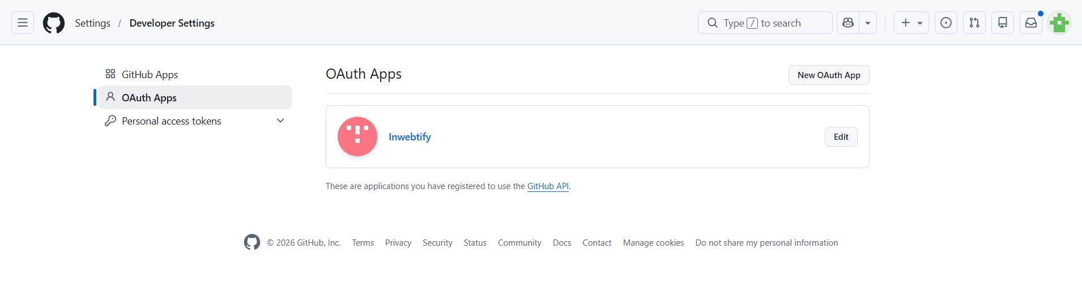
Task: Open the user avatar menu
Action: [1059, 23]
